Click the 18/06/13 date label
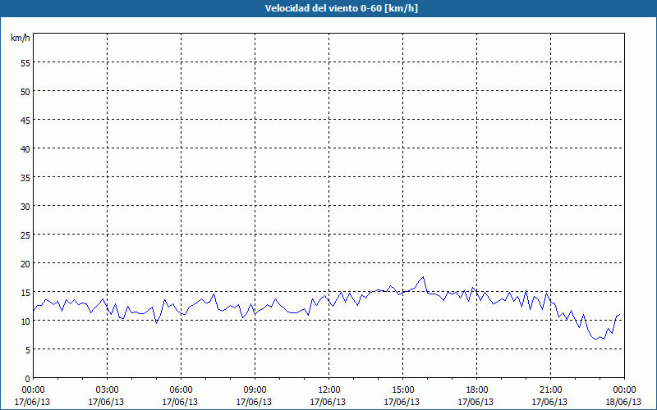Image resolution: width=657 pixels, height=410 pixels. click(x=624, y=402)
